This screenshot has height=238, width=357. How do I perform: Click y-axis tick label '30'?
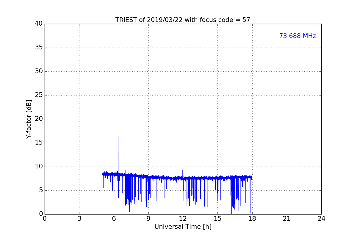click(39, 71)
